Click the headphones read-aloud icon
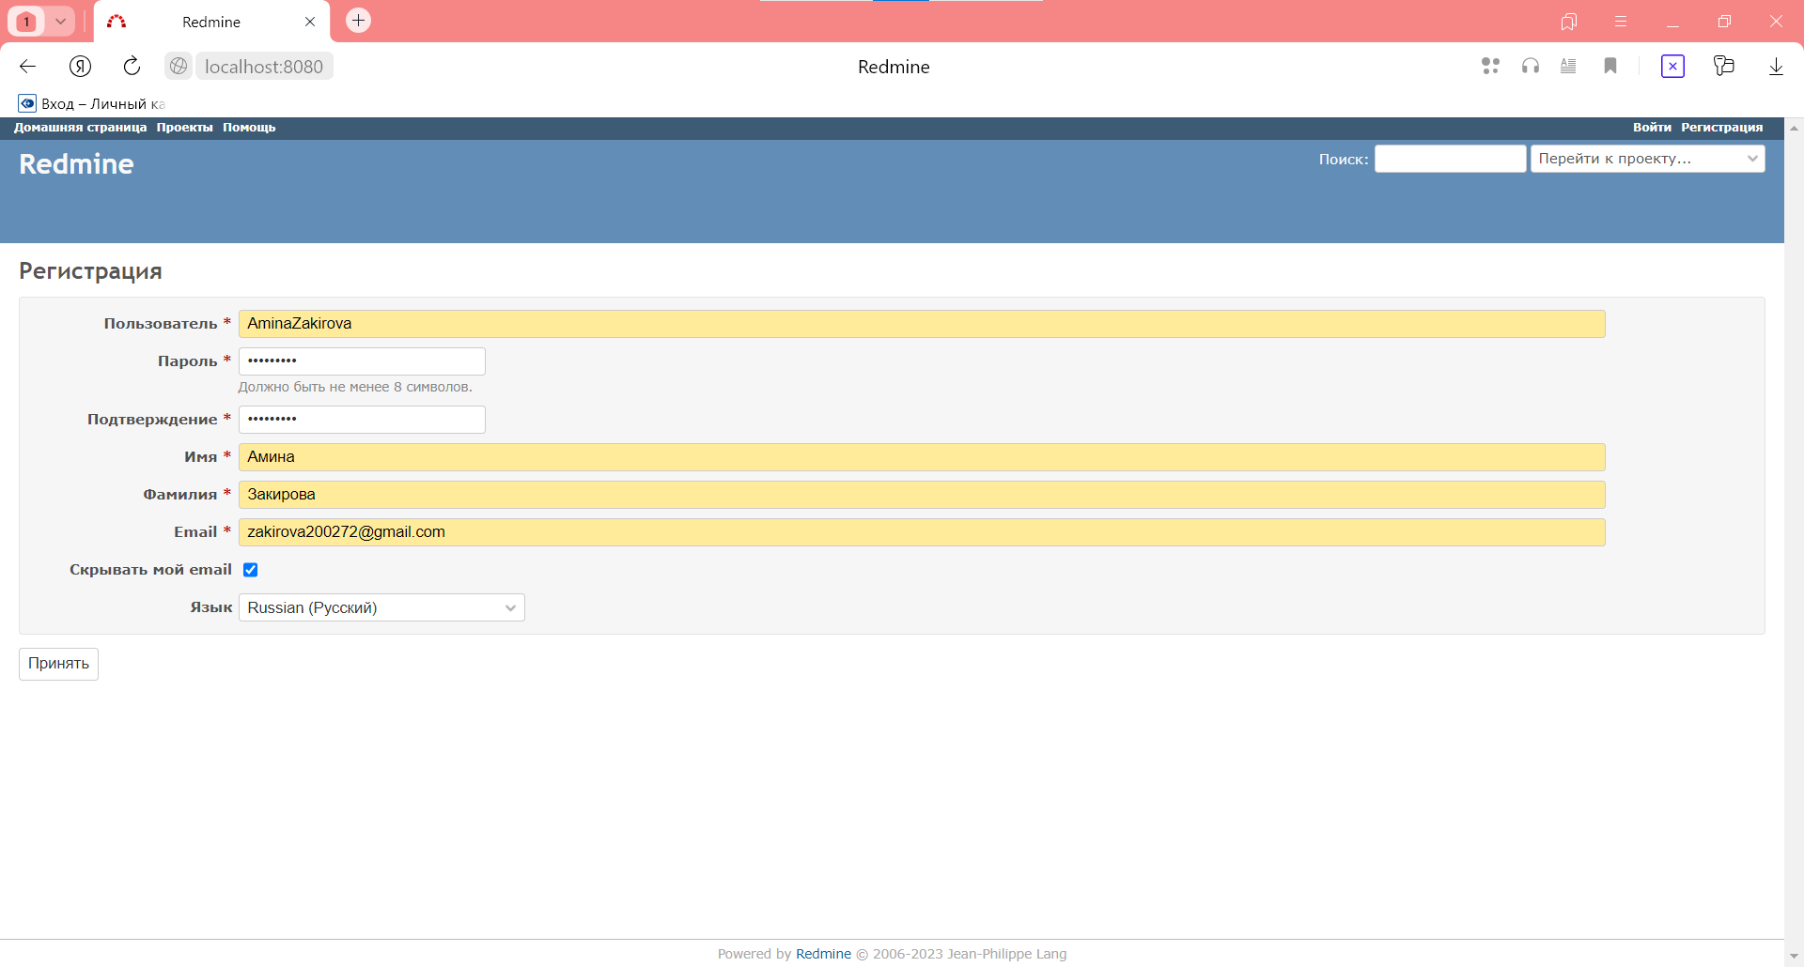 (x=1531, y=66)
